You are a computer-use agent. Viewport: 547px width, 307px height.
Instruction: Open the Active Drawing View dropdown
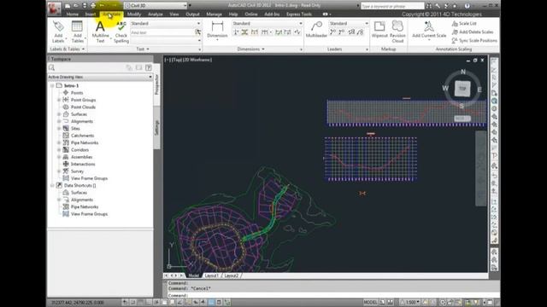point(100,77)
